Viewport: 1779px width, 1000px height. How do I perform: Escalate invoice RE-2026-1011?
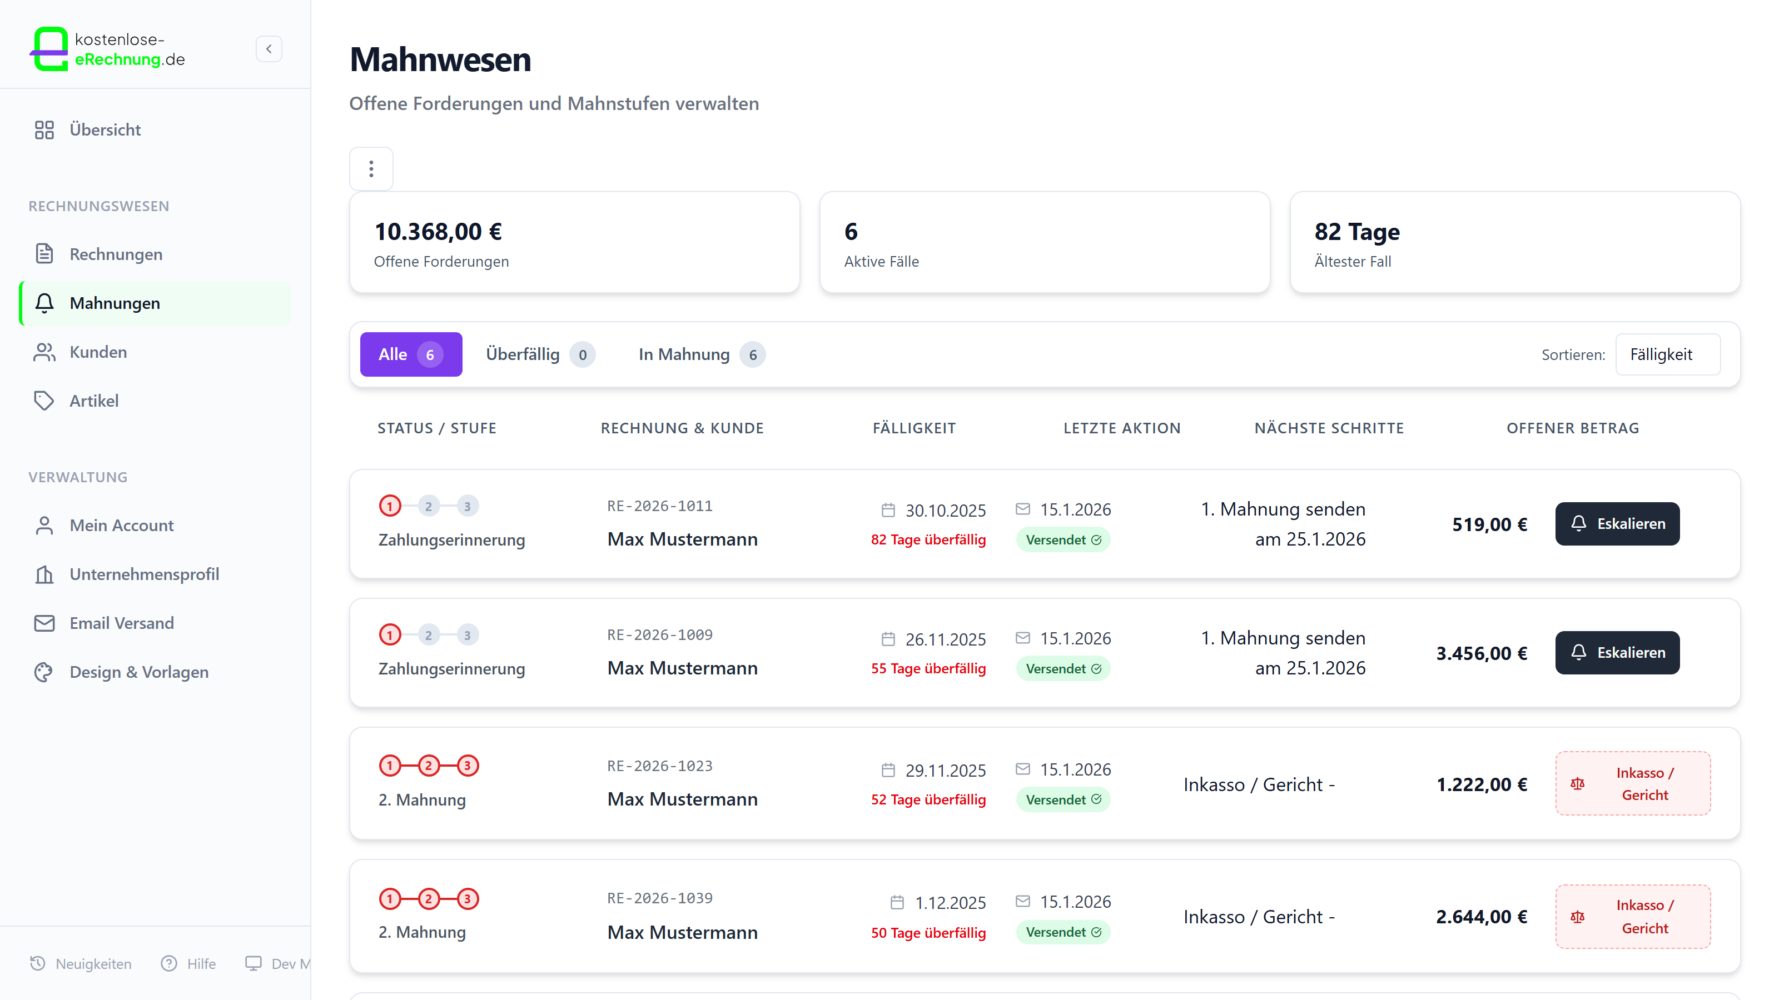pos(1617,524)
